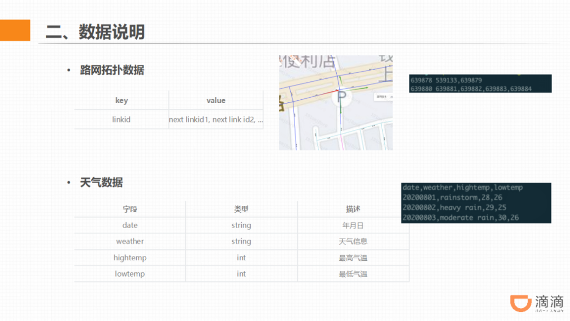Click the 'weather' field cell
570x321 pixels.
point(130,241)
